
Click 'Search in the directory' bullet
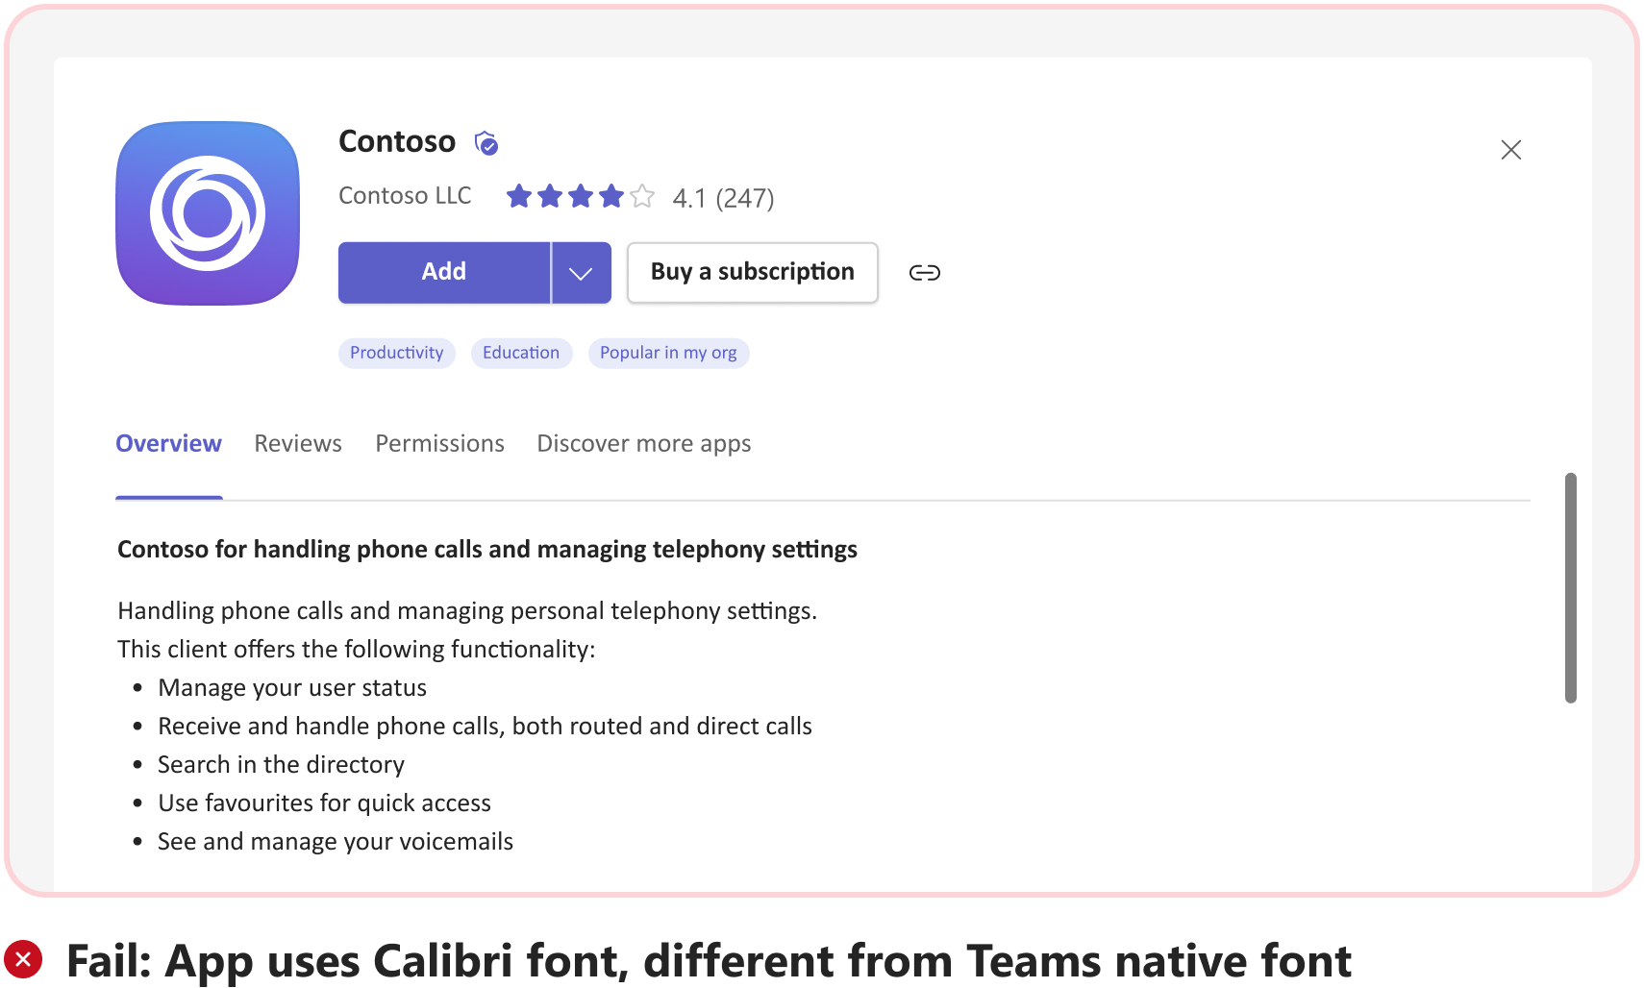[281, 765]
